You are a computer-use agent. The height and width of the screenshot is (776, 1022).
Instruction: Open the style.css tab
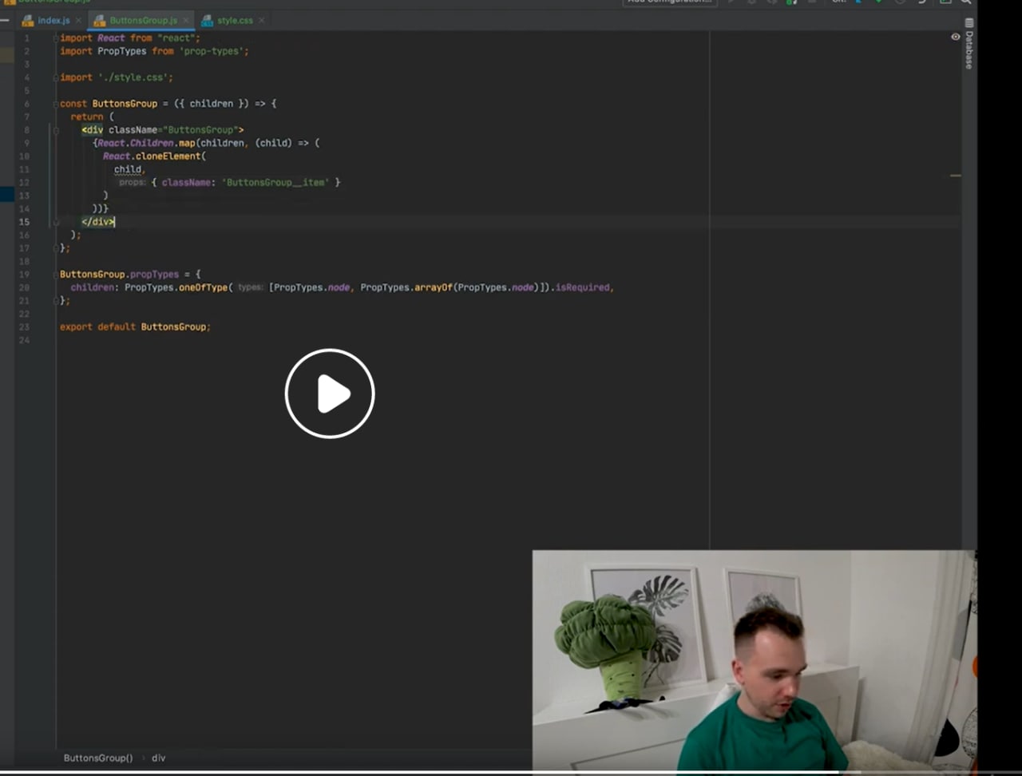point(235,21)
